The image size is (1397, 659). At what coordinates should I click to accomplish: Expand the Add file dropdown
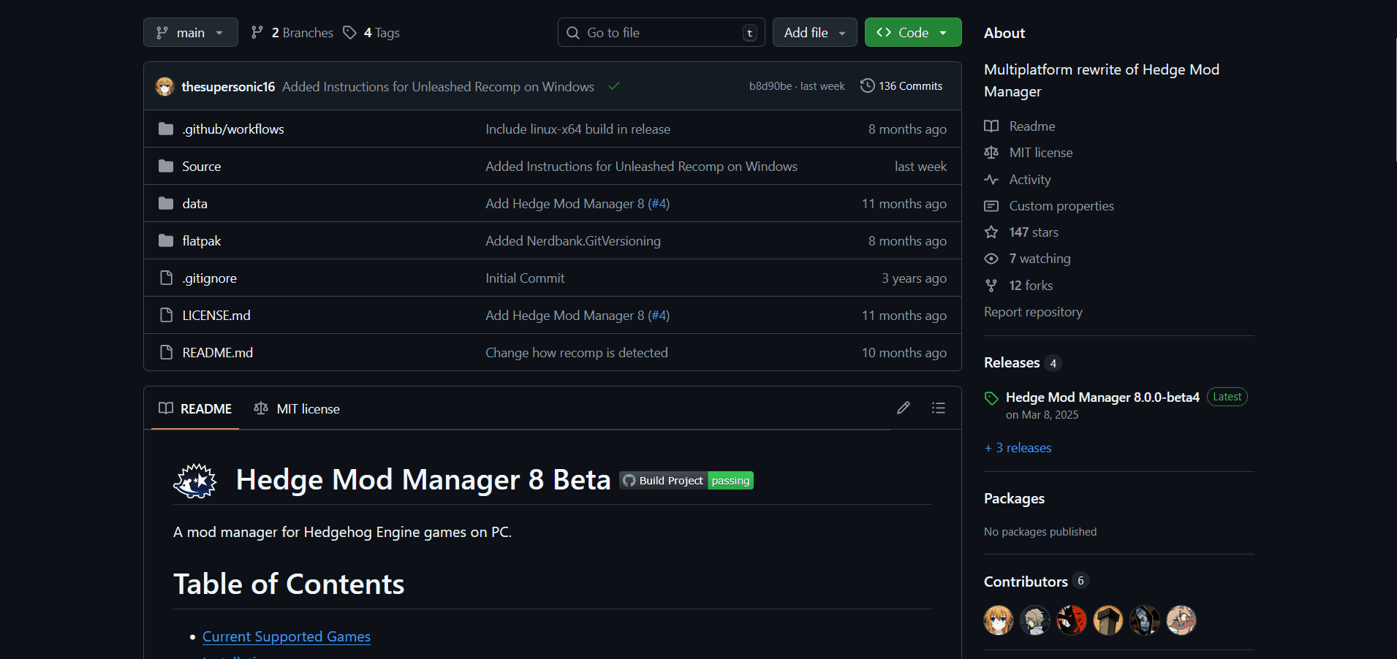[x=814, y=33]
